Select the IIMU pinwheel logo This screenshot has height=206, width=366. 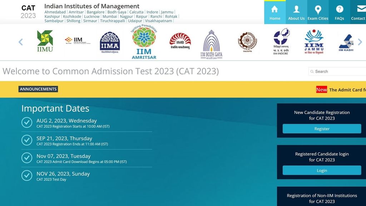click(x=45, y=41)
